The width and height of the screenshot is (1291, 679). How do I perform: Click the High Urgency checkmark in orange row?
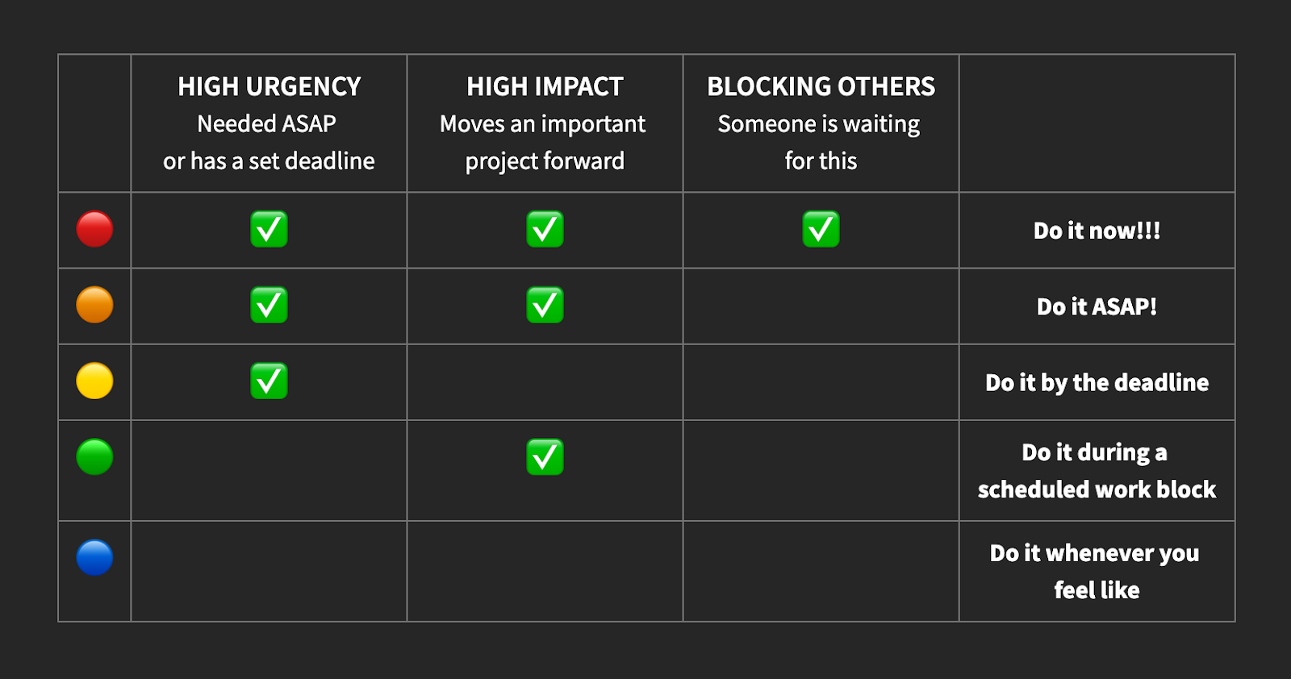(269, 305)
